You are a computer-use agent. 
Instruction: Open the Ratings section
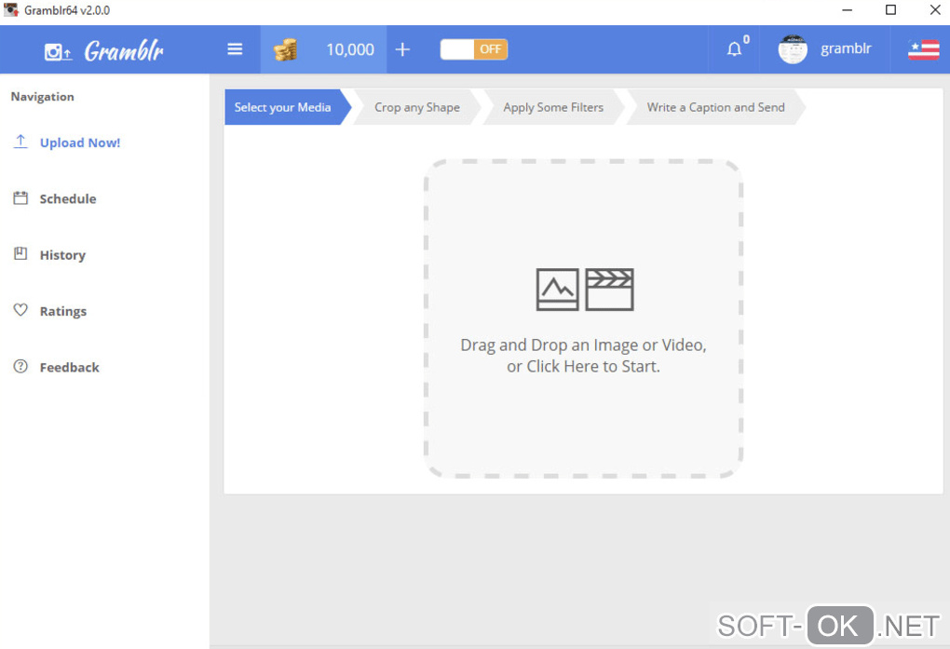(63, 312)
